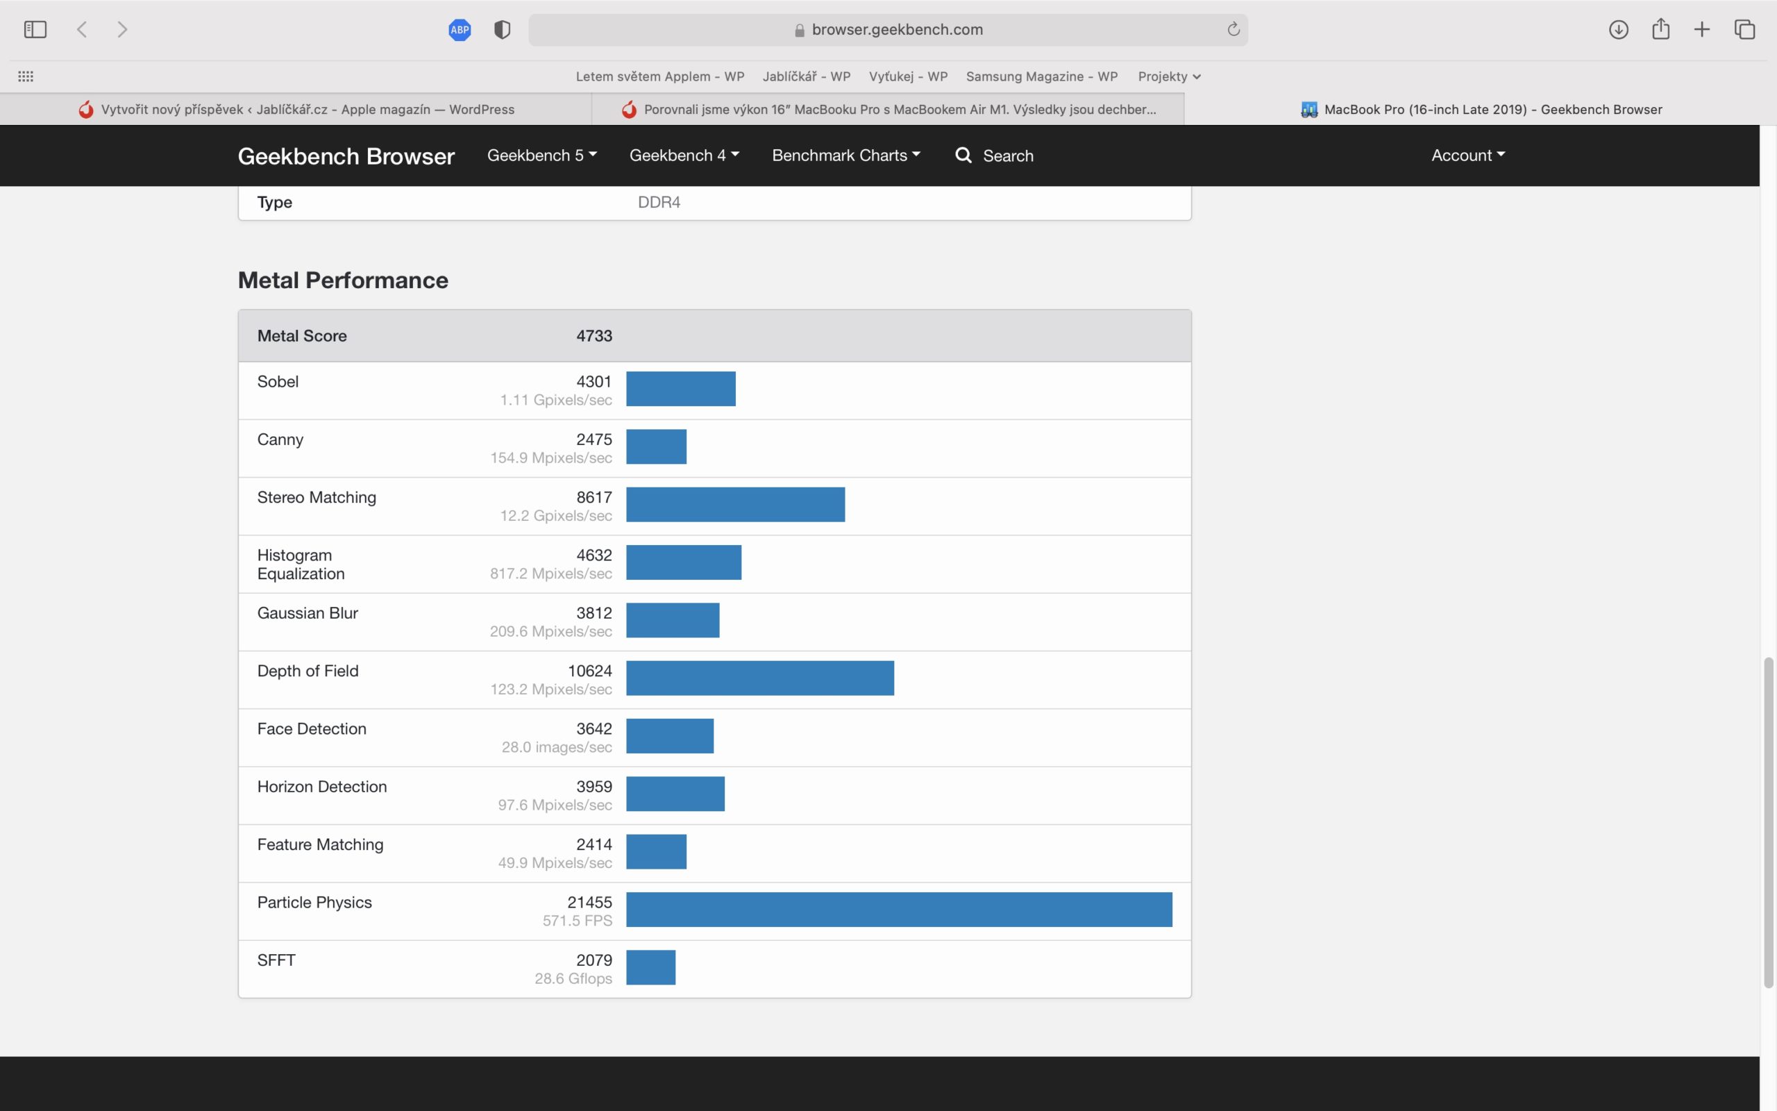Click the Geekbench Browser logo link

(x=346, y=156)
